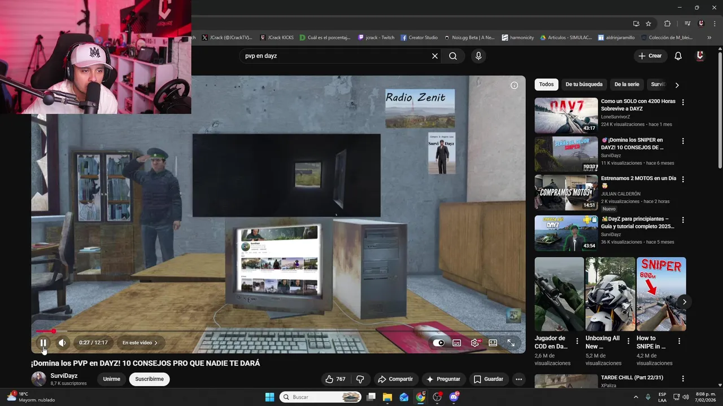Screen dimensions: 723x406
Task: Start voice search with microphone
Action: (x=478, y=56)
